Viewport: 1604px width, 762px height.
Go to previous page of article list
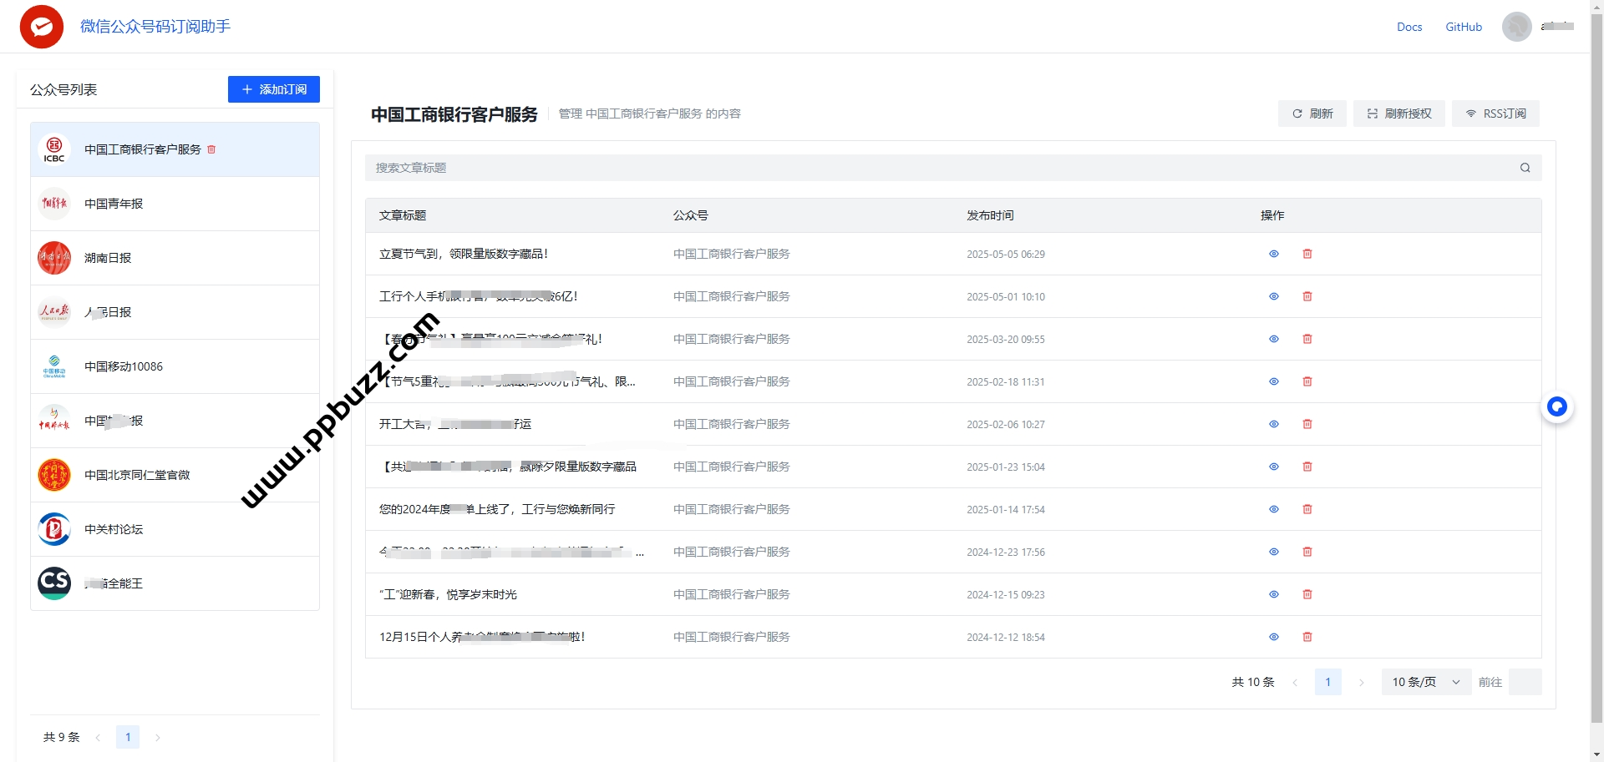click(1295, 682)
